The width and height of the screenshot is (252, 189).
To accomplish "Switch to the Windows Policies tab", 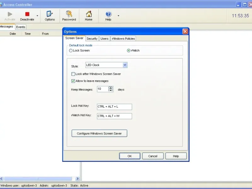I will 123,38.
